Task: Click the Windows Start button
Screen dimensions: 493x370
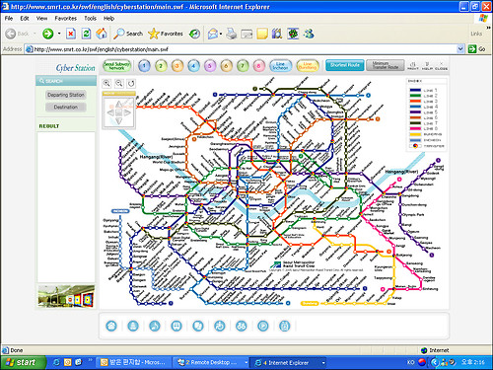Action: click(x=23, y=362)
